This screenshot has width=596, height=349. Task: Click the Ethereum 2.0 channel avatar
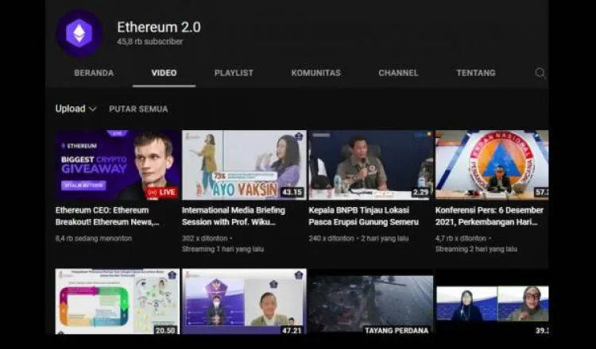click(79, 33)
